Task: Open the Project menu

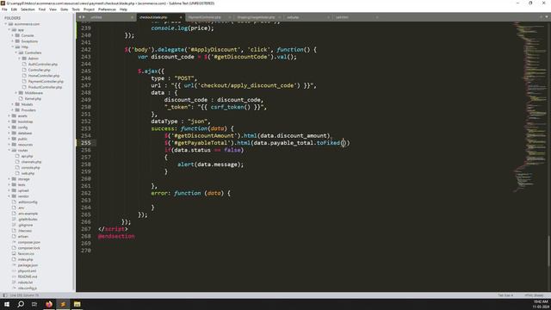Action: pos(89,9)
